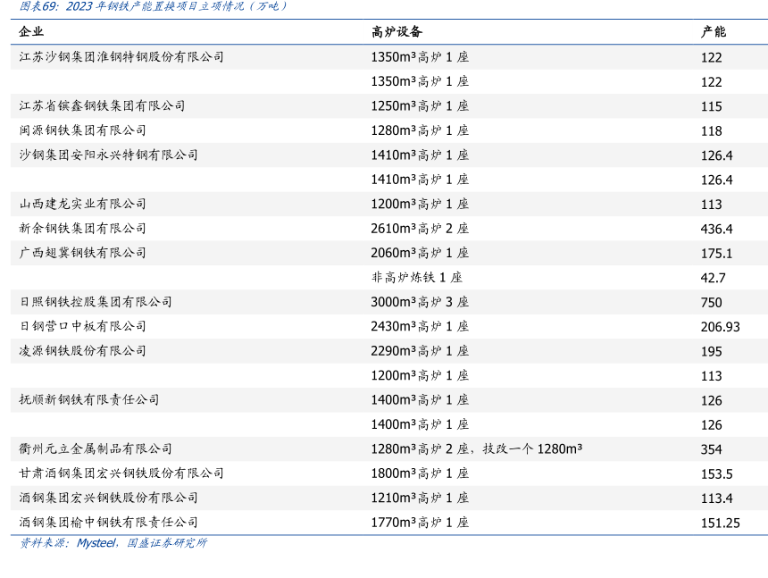
Task: Click capacity value '206.93'
Action: coord(720,327)
